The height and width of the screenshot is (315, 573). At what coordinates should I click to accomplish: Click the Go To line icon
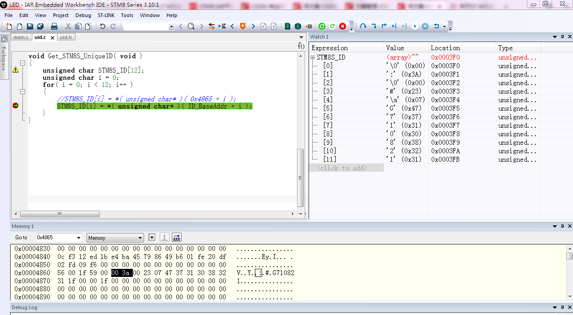(222, 26)
